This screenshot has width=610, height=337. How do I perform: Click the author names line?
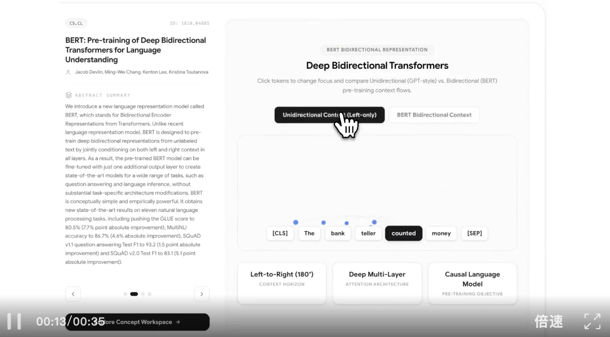pyautogui.click(x=142, y=72)
